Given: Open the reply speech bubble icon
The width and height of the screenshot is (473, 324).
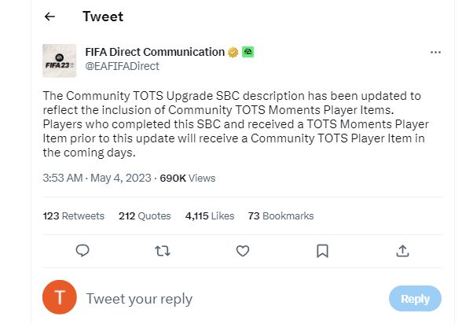Looking at the screenshot, I should [82, 251].
